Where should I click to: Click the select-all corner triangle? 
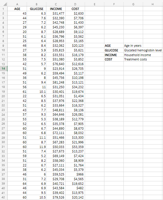[x=5, y=4]
